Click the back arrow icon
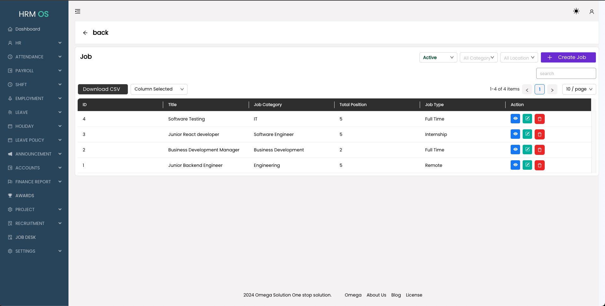605x306 pixels. pos(85,33)
